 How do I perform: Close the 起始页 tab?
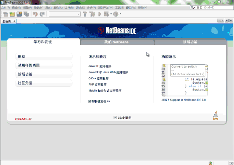(15, 21)
